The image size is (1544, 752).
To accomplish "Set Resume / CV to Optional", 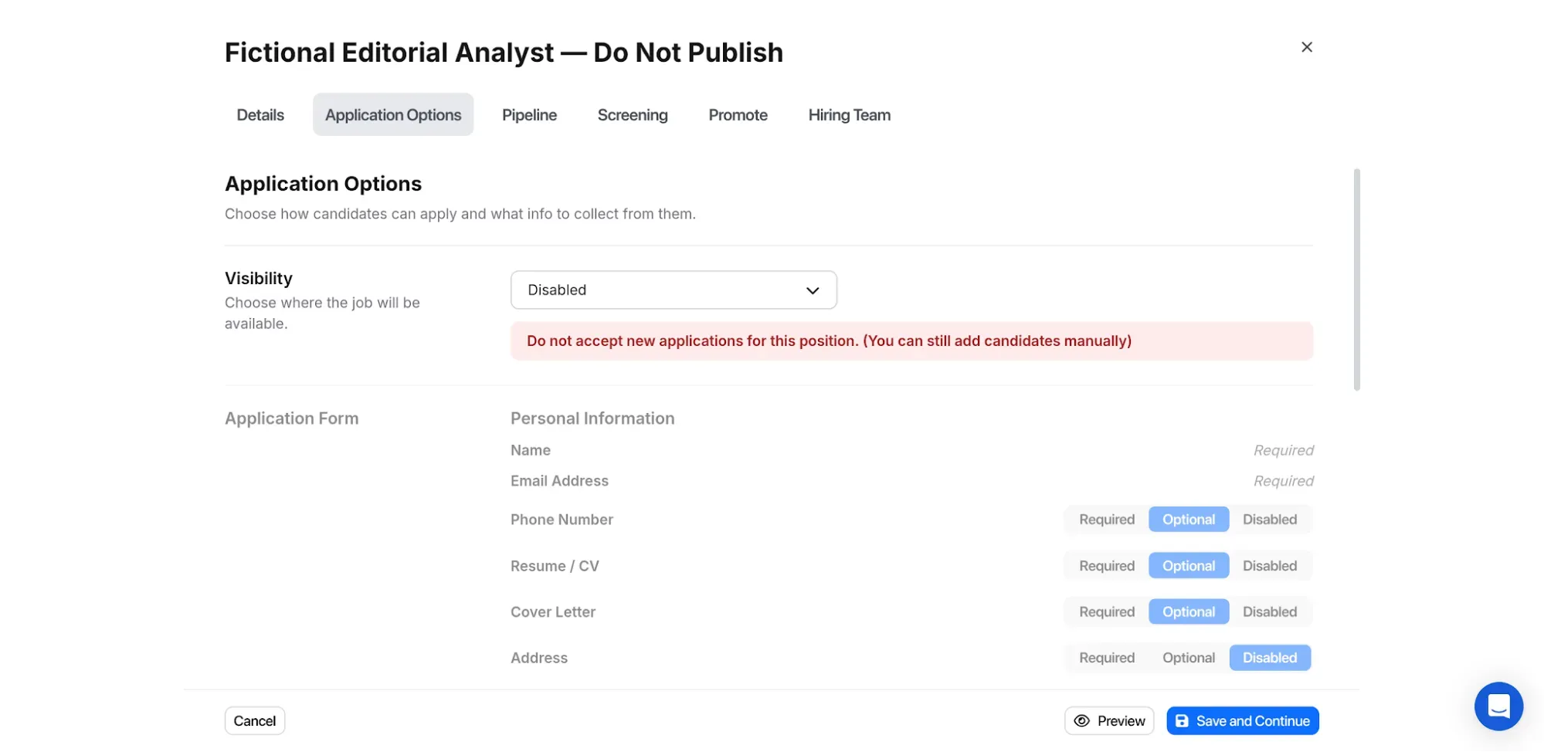I will click(x=1188, y=566).
